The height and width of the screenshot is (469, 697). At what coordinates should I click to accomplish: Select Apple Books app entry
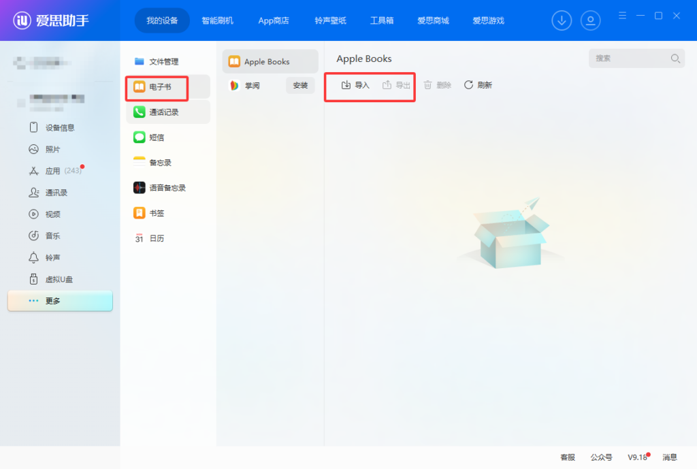coord(270,61)
